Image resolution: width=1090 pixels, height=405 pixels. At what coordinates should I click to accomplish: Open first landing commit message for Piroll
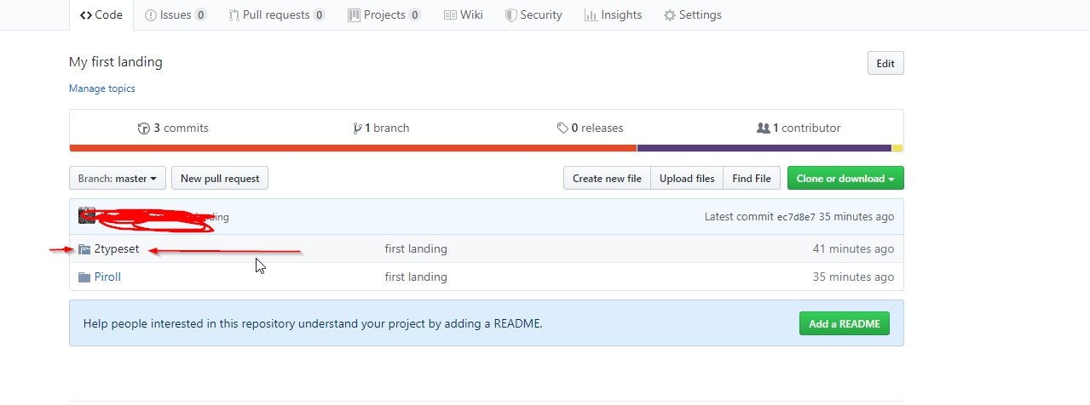tap(416, 277)
